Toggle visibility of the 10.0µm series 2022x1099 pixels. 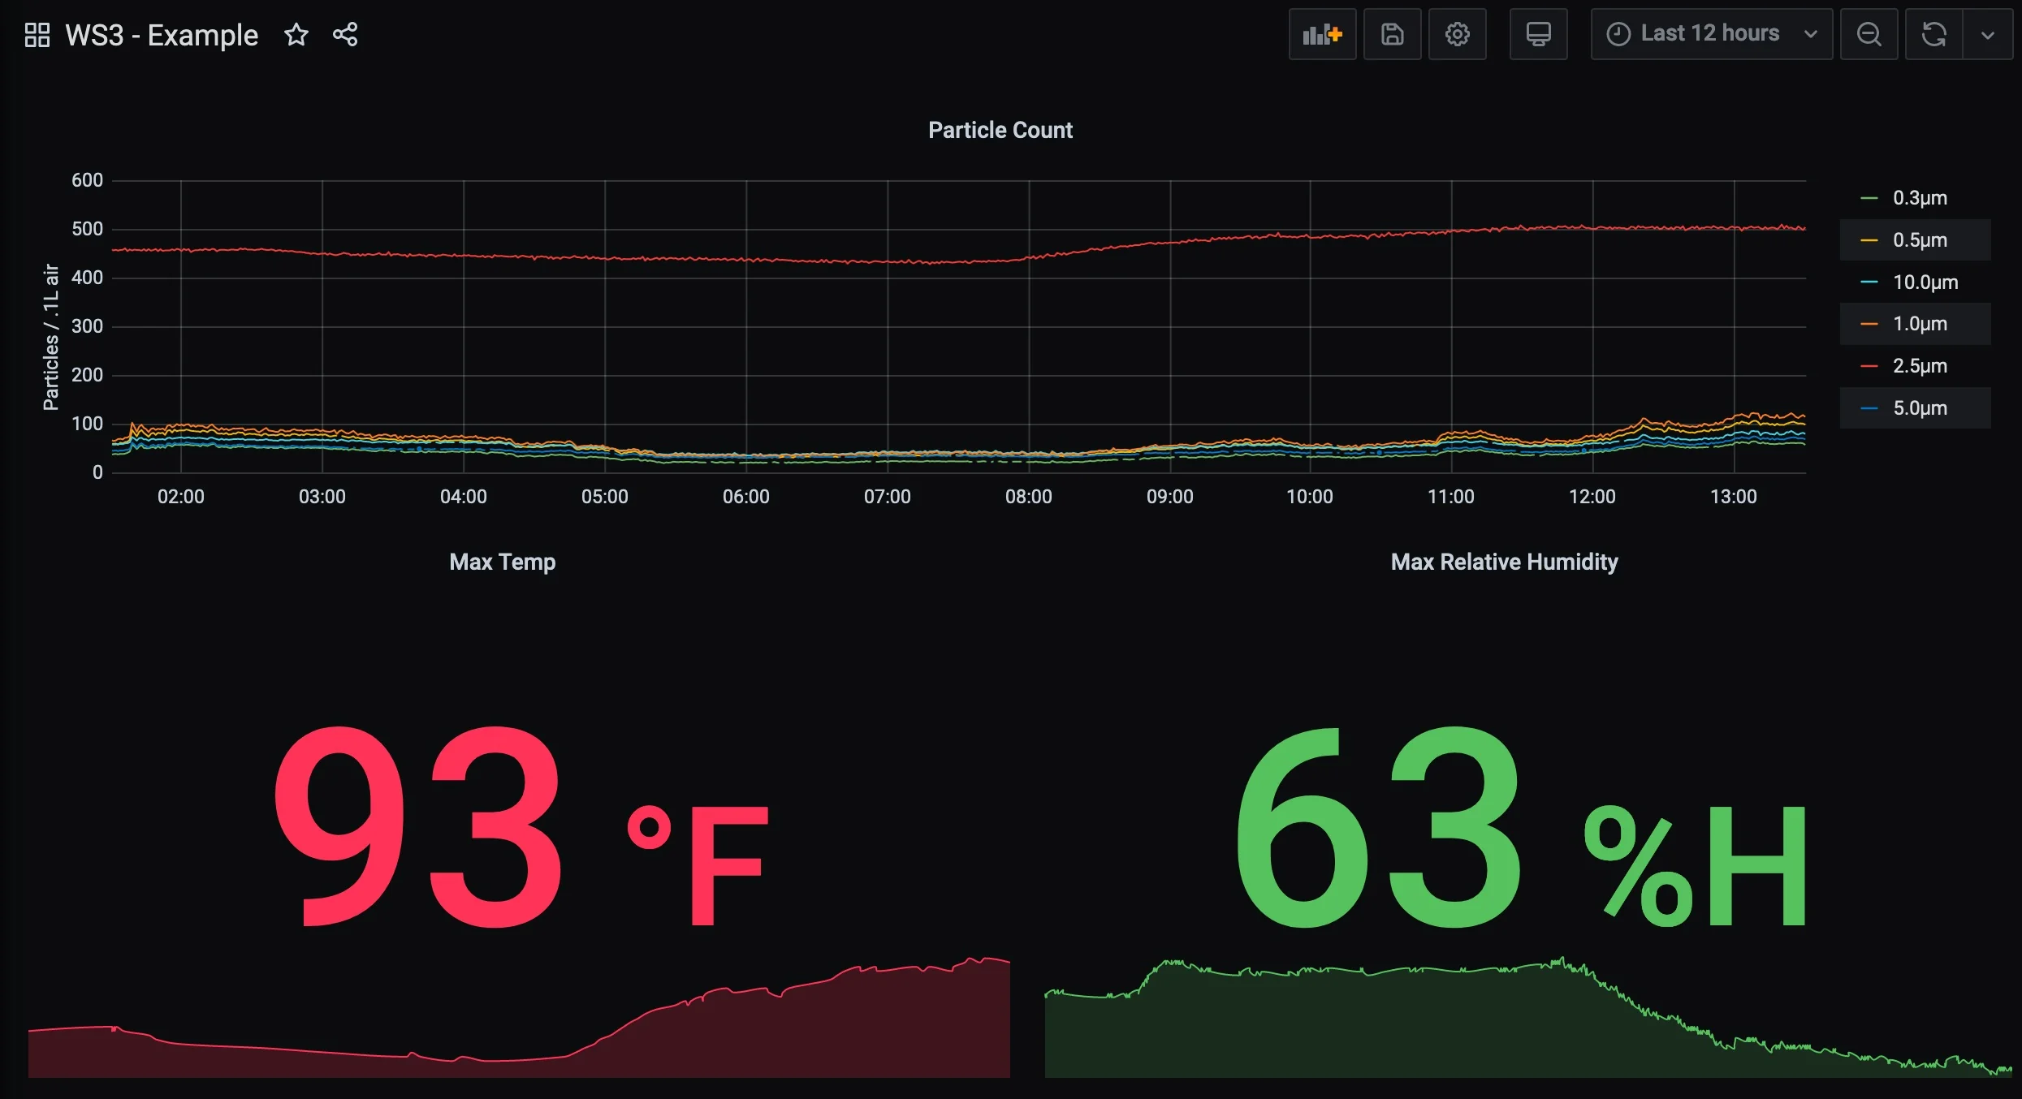tap(1923, 282)
